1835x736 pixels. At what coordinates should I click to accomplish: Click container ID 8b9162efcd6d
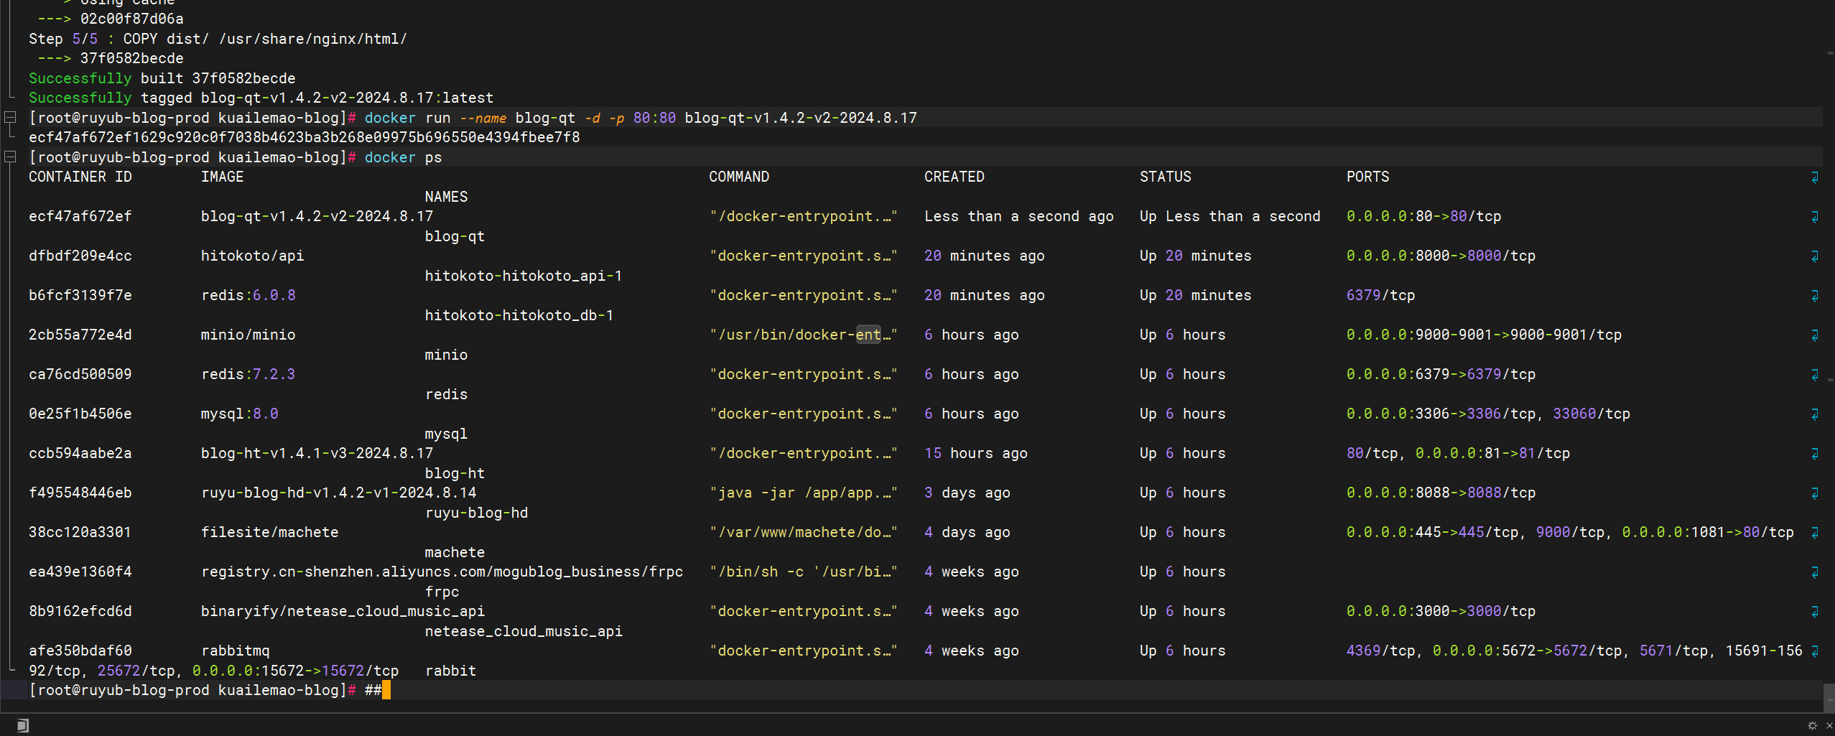[80, 611]
